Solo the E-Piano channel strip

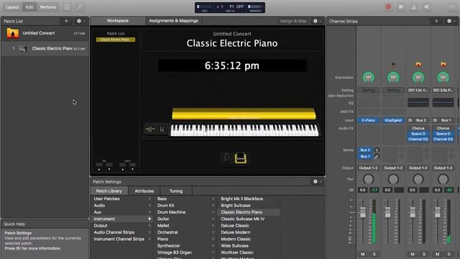coord(374,254)
